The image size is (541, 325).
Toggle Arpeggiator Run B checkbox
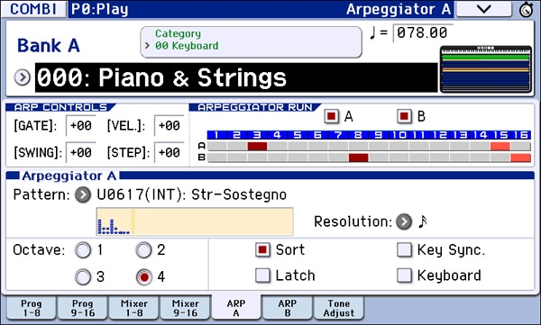point(404,116)
